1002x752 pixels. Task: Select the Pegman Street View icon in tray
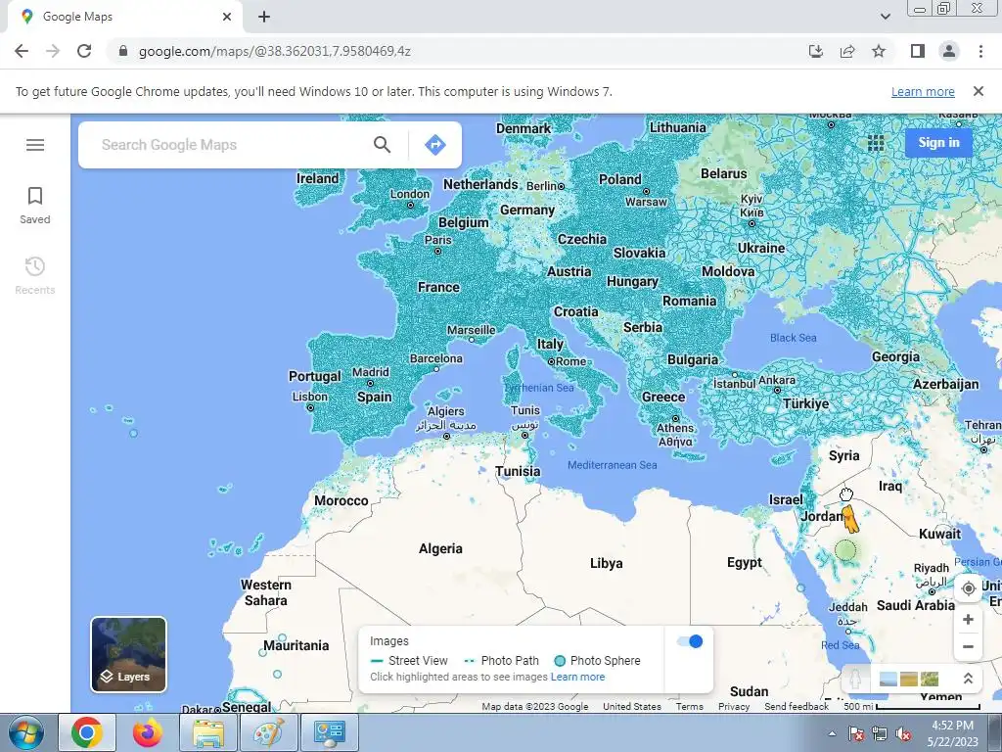pos(855,679)
